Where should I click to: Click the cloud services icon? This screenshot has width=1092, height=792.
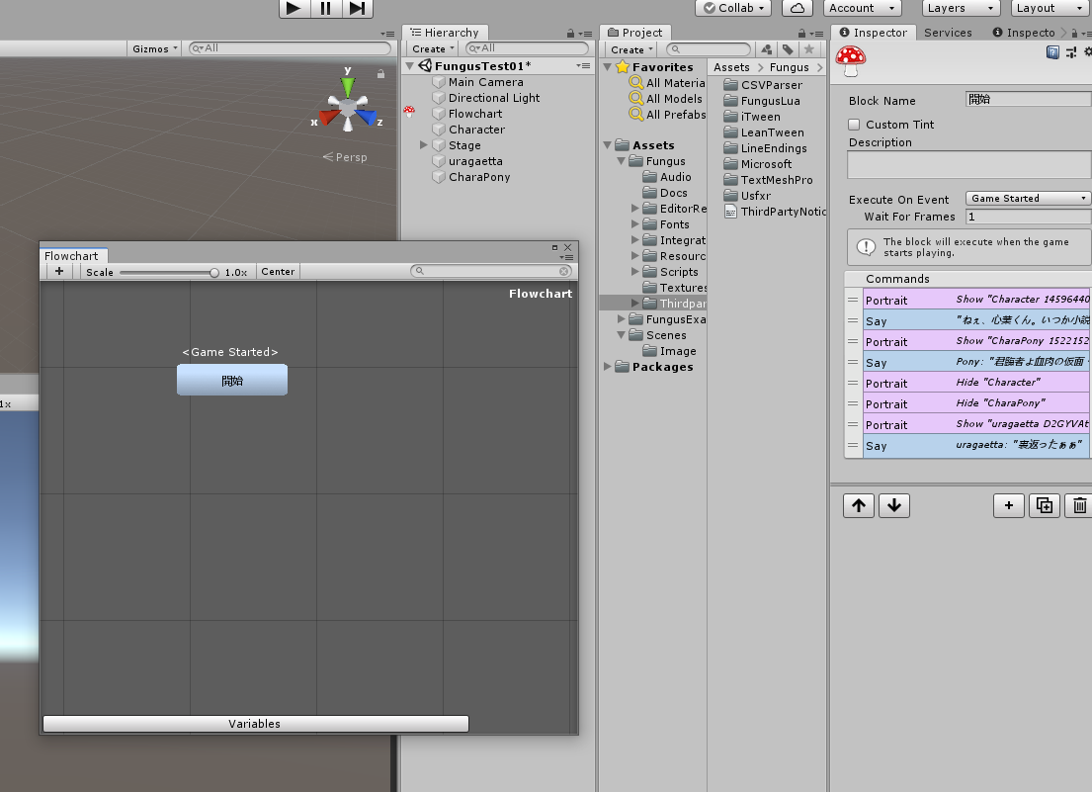coord(797,8)
